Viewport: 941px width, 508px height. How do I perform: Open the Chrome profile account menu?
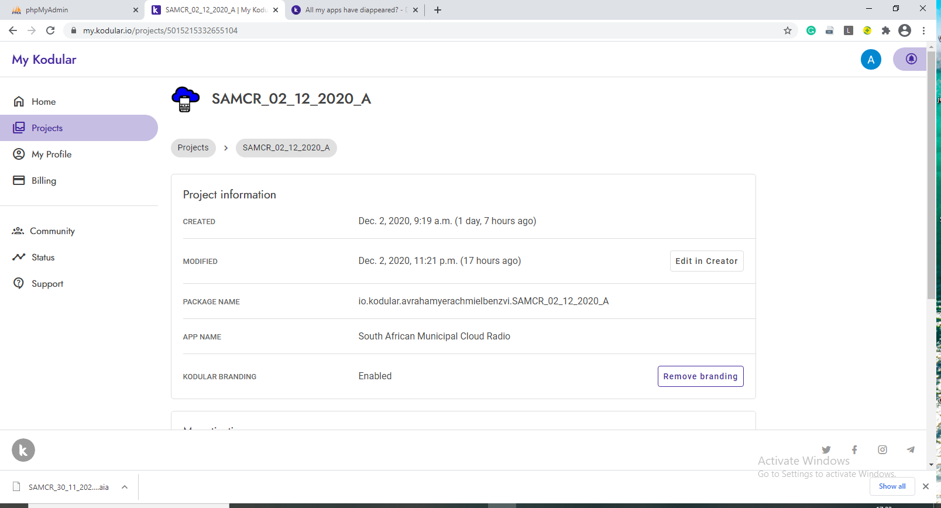905,30
